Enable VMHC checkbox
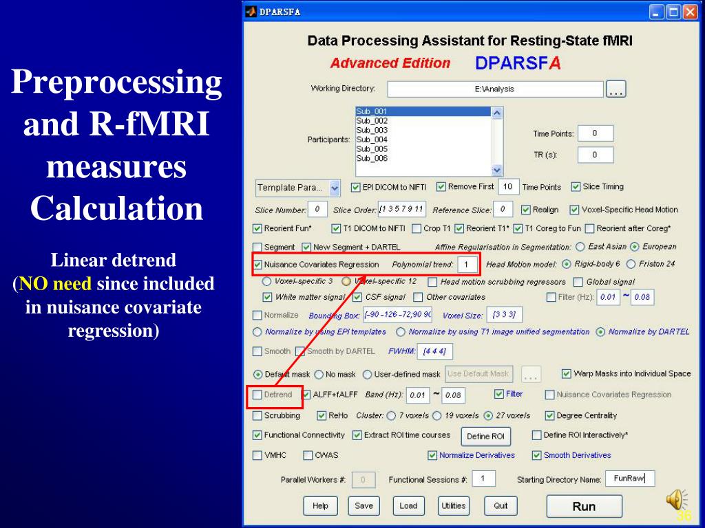Screen dimensions: 705x528 (257, 455)
